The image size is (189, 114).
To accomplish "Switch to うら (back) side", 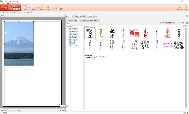I will (17, 9).
